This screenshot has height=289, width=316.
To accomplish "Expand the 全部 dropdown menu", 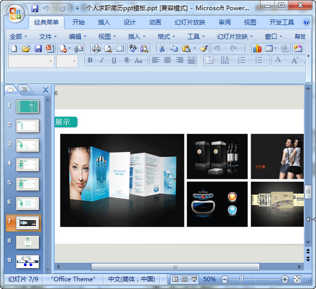I will 18,37.
